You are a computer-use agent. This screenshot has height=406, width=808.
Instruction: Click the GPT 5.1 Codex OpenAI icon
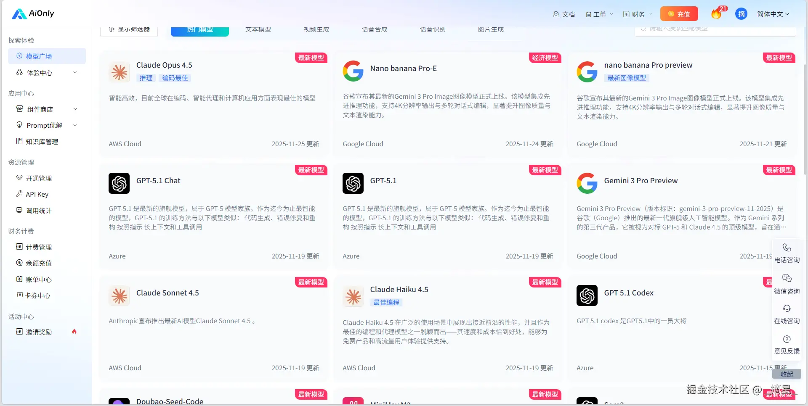click(x=587, y=295)
